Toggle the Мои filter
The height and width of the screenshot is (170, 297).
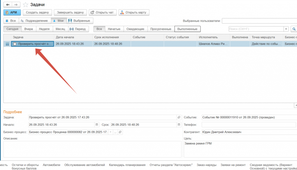[58, 21]
